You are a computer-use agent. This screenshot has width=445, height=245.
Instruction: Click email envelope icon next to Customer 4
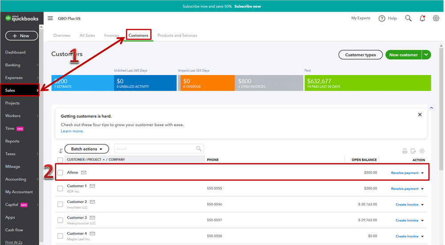(92, 234)
